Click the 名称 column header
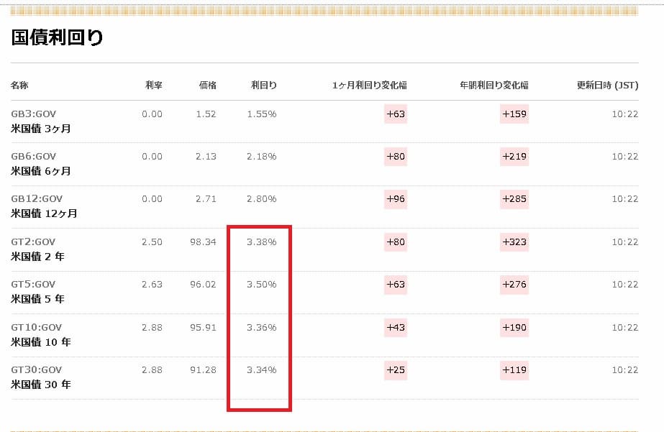Viewport: 664px width, 432px height. coord(19,86)
